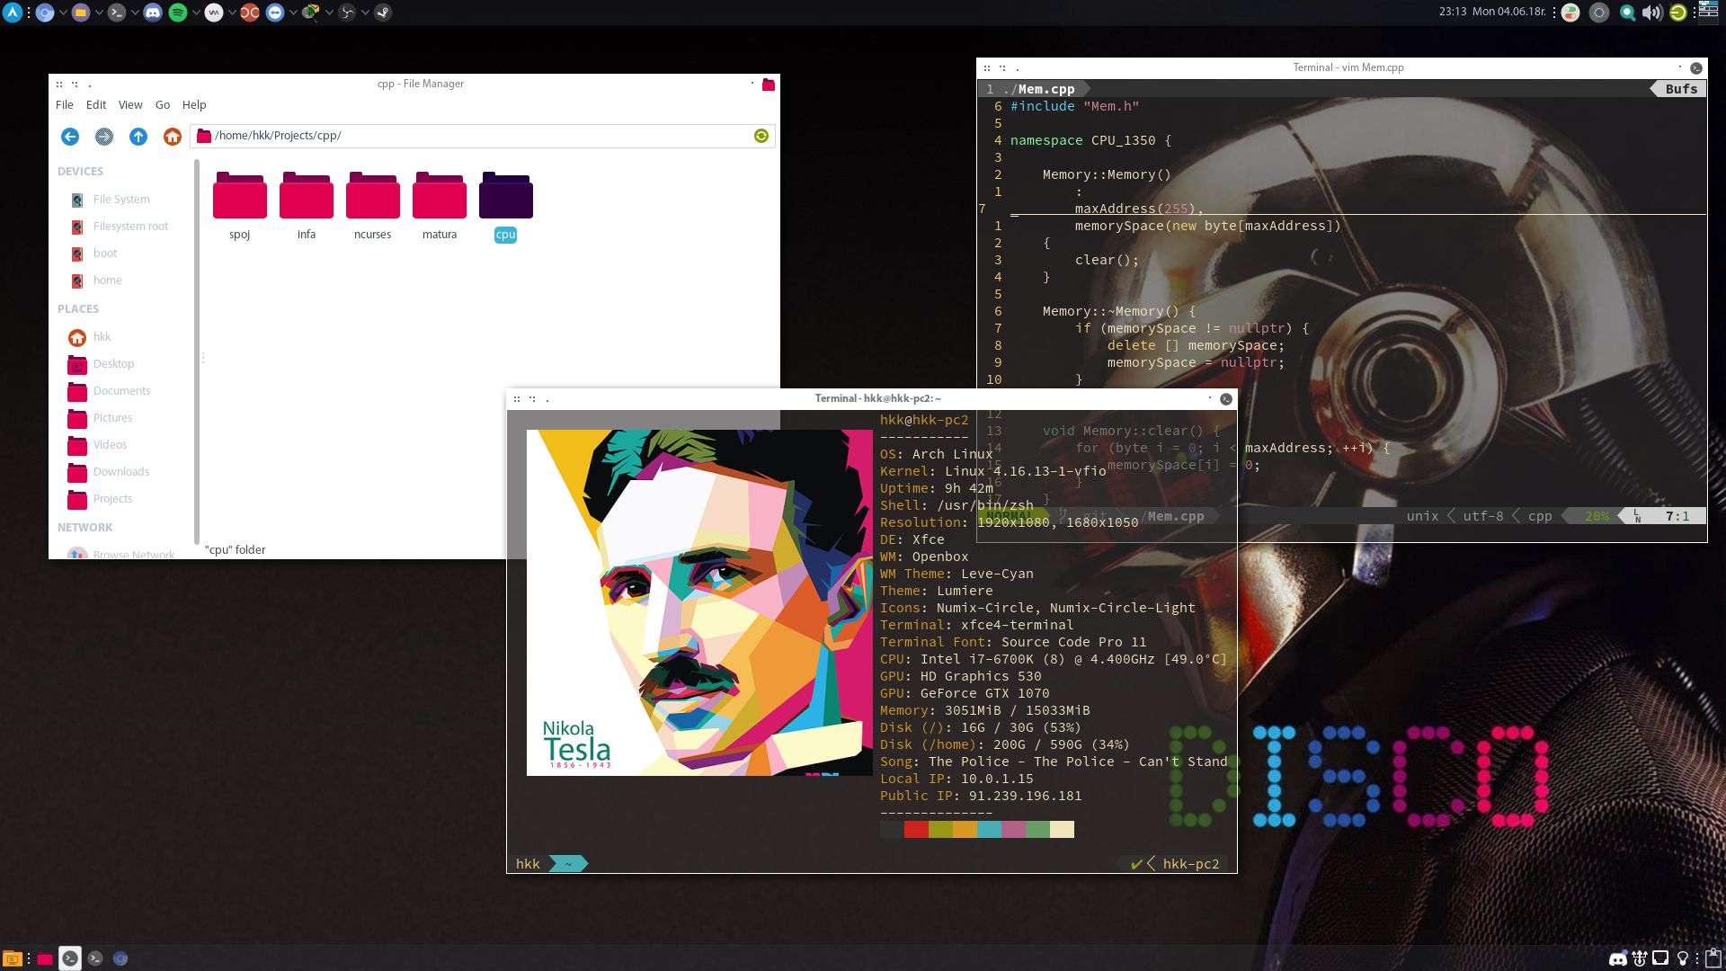This screenshot has height=971, width=1726.
Task: Open the Arch application menu
Action: point(12,12)
